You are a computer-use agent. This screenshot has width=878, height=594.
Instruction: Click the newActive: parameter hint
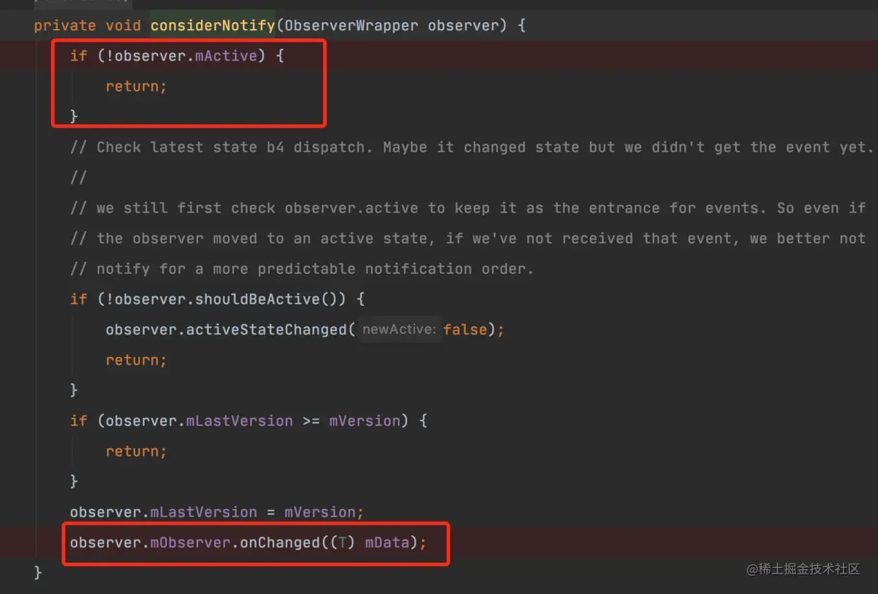pos(399,330)
